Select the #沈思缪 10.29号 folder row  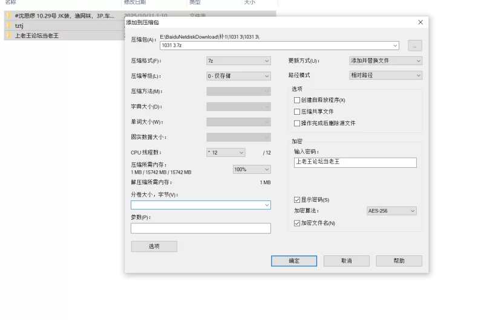pyautogui.click(x=64, y=16)
